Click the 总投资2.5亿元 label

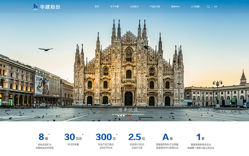pyautogui.click(x=137, y=144)
